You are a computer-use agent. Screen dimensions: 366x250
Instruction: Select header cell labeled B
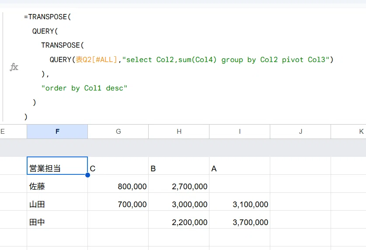coord(179,166)
